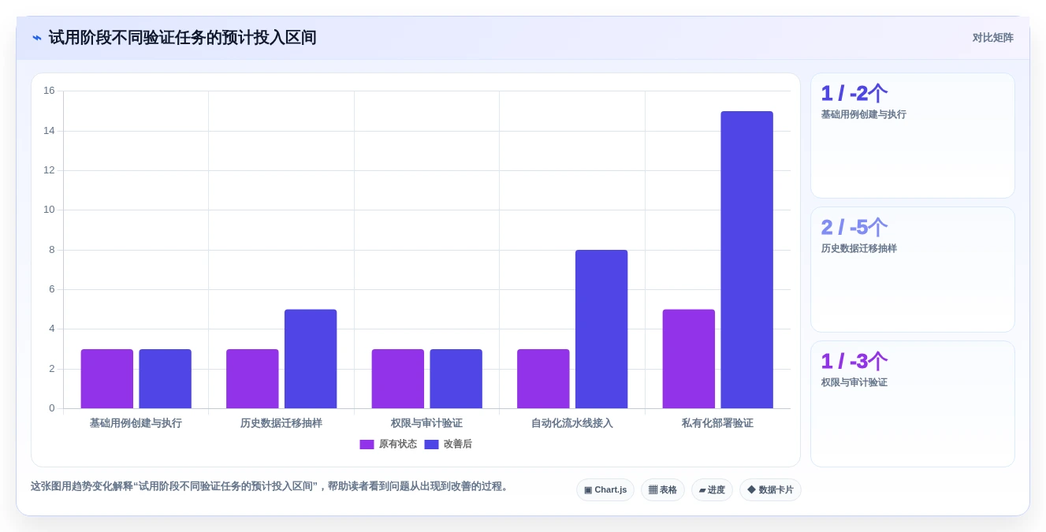The height and width of the screenshot is (532, 1046).
Task: Select the 表格 tag chip
Action: [663, 489]
